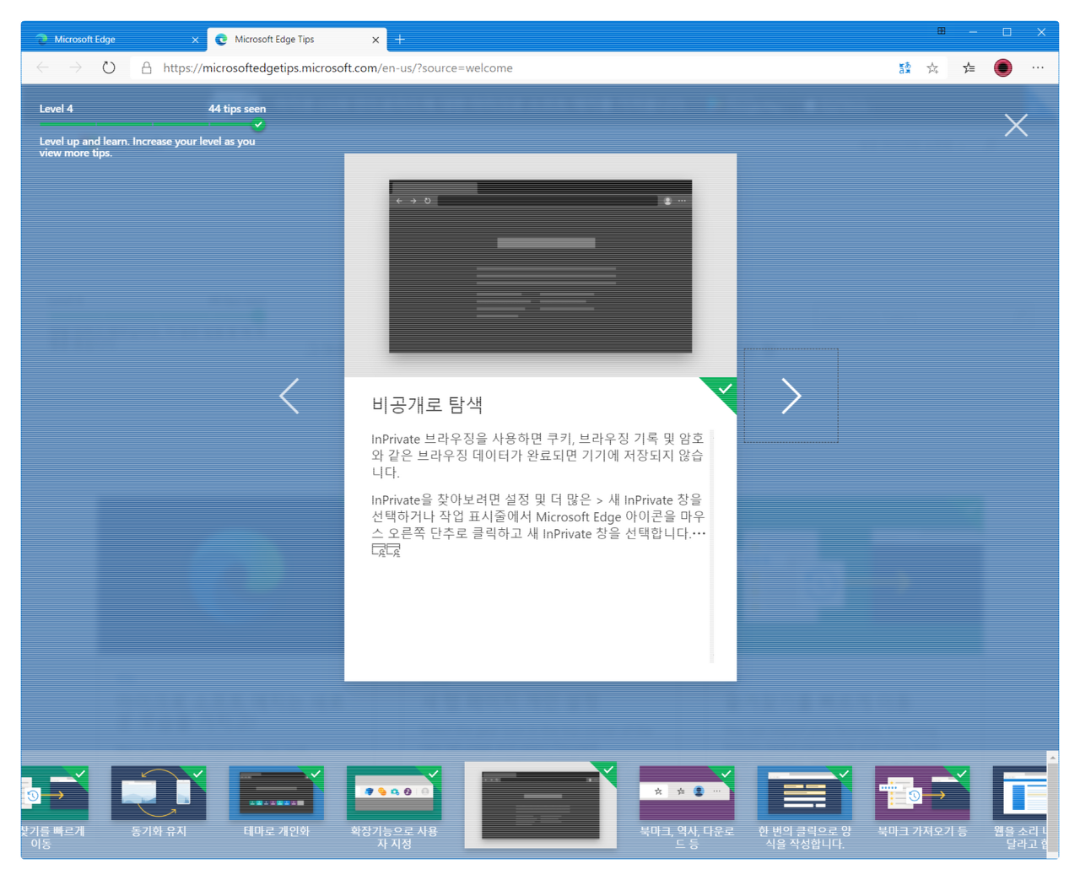Reload the page with the refresh icon
Viewport: 1080px width, 880px height.
(109, 67)
